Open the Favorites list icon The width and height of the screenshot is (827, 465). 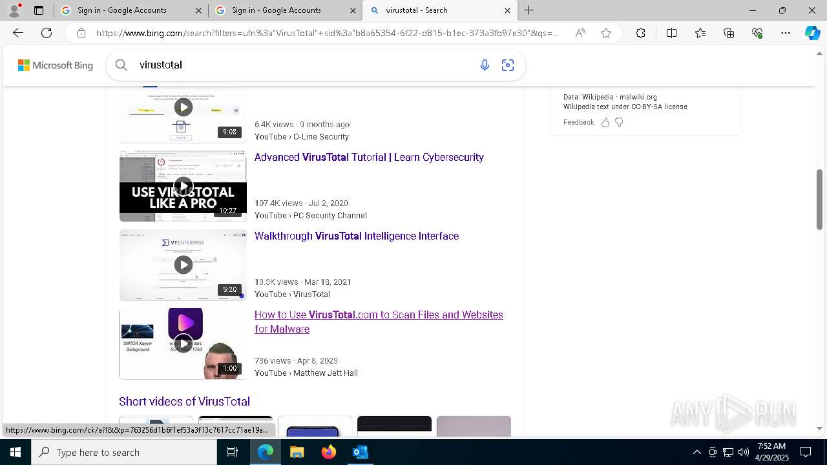700,33
